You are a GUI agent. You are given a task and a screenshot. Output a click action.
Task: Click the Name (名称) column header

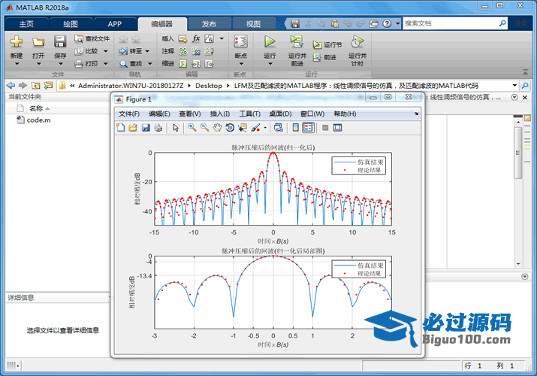tap(36, 108)
